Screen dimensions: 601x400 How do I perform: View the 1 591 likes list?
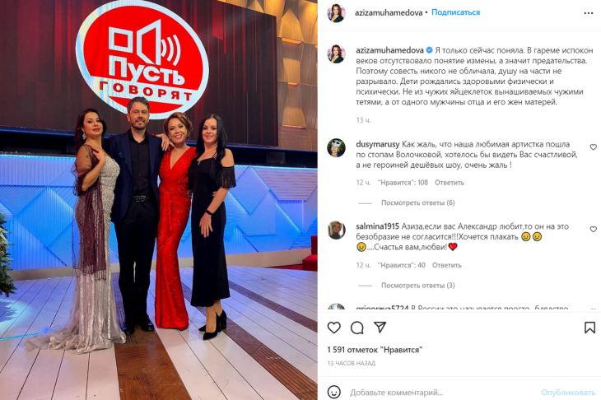375,350
